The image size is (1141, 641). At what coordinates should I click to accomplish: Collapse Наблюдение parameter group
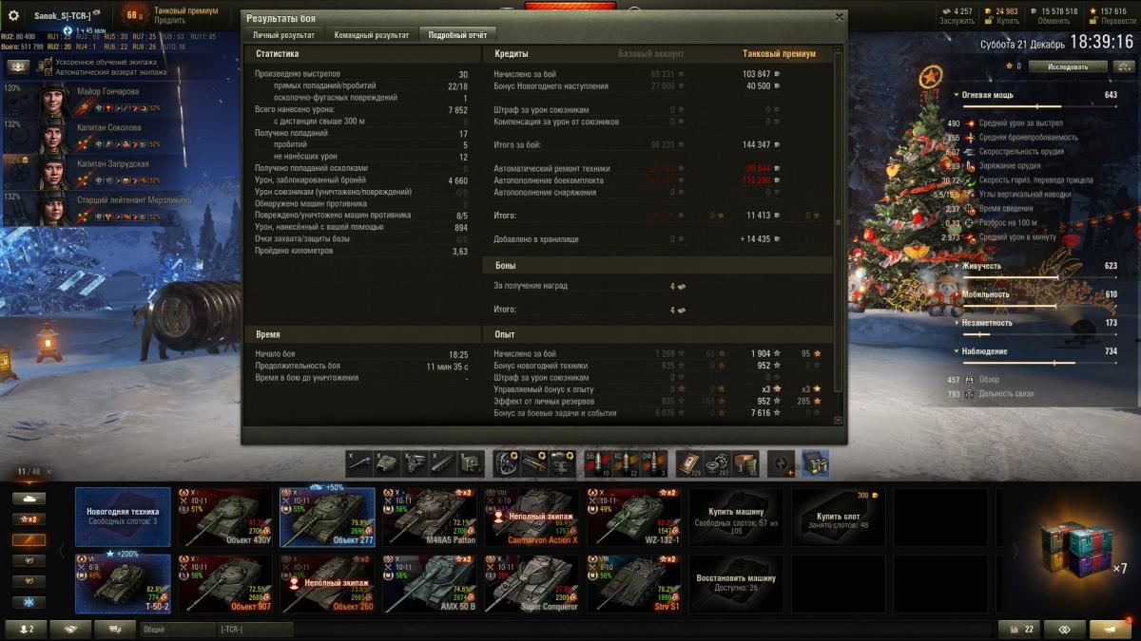click(956, 351)
